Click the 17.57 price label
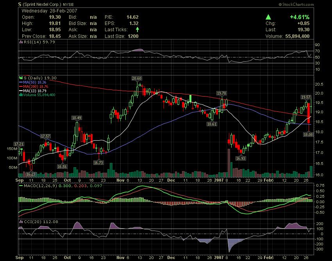This screenshot has width=332, height=261. [x=46, y=136]
